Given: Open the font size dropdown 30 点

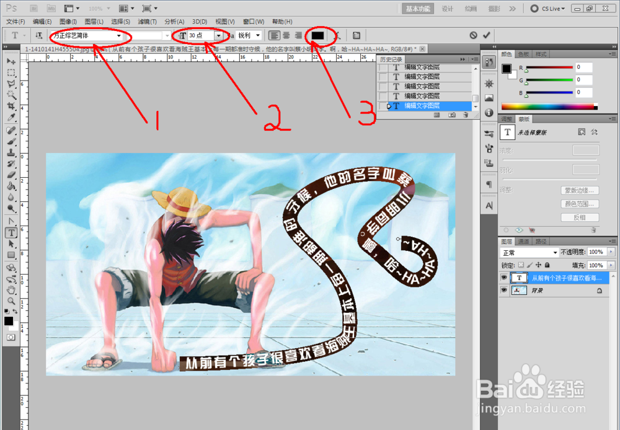Looking at the screenshot, I should coord(218,35).
